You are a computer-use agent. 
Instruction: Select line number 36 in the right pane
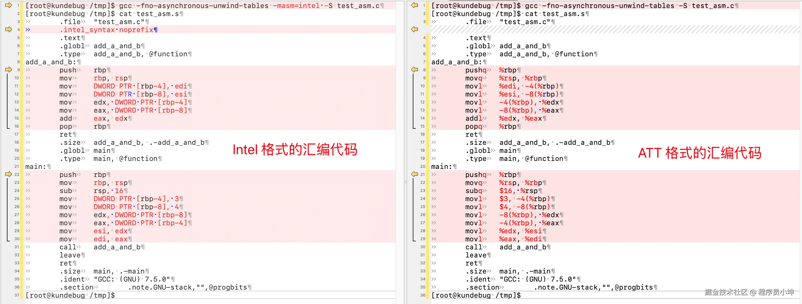tap(423, 295)
